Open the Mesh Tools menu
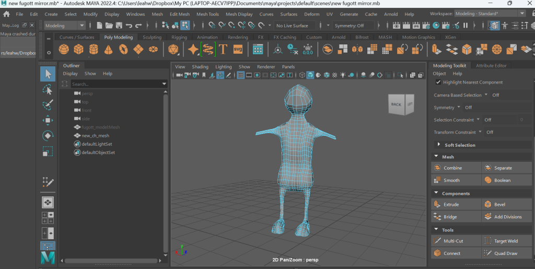 [207, 14]
